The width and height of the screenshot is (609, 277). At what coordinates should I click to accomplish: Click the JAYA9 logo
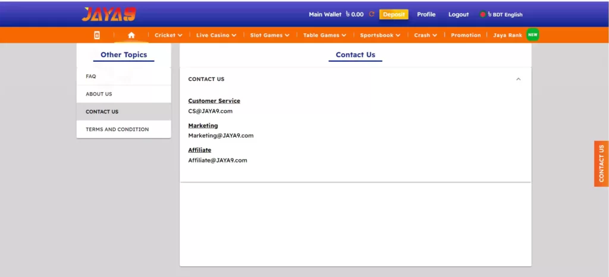(x=109, y=14)
